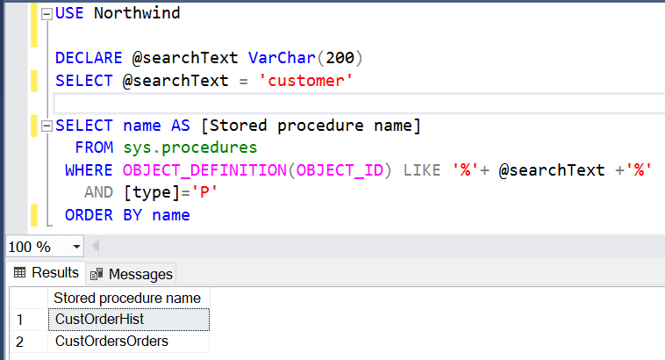The width and height of the screenshot is (665, 360).
Task: Click the Stored procedure name column header
Action: pos(129,298)
